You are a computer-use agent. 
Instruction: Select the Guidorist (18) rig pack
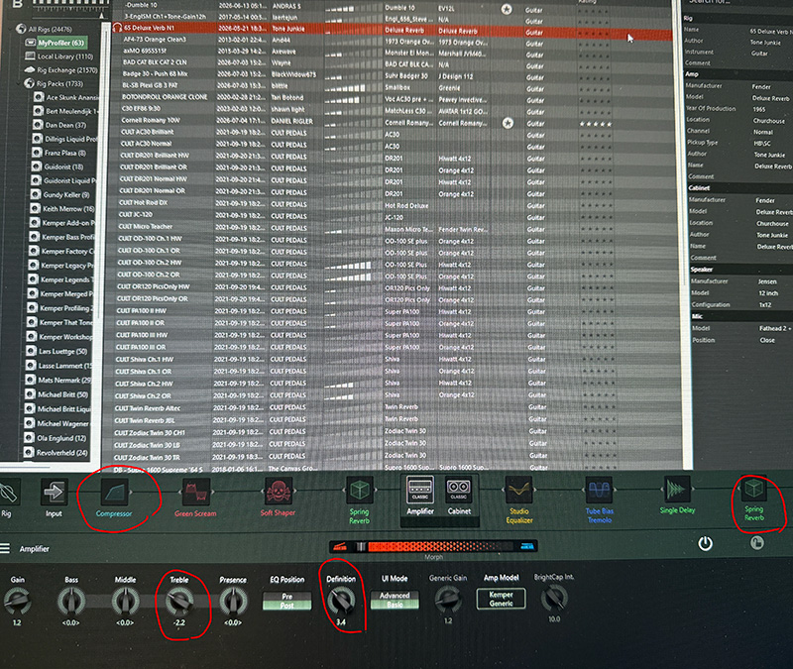[x=63, y=167]
